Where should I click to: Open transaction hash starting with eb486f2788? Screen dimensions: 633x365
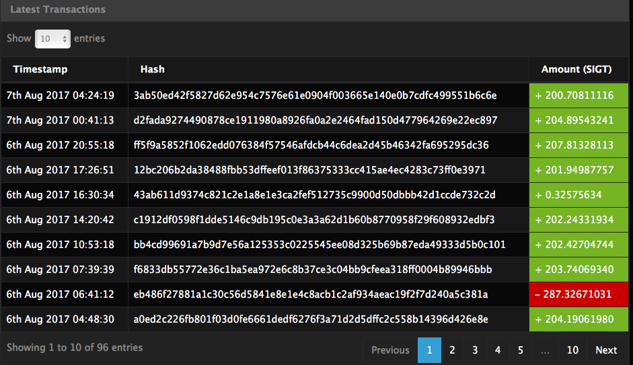[310, 294]
